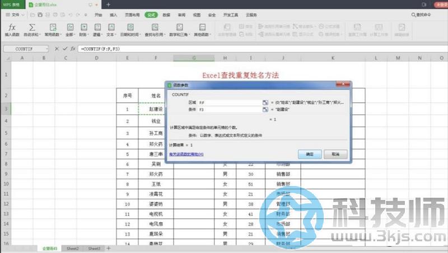448x253 pixels.
Task: Click the 区域 range input field
Action: [x=230, y=102]
